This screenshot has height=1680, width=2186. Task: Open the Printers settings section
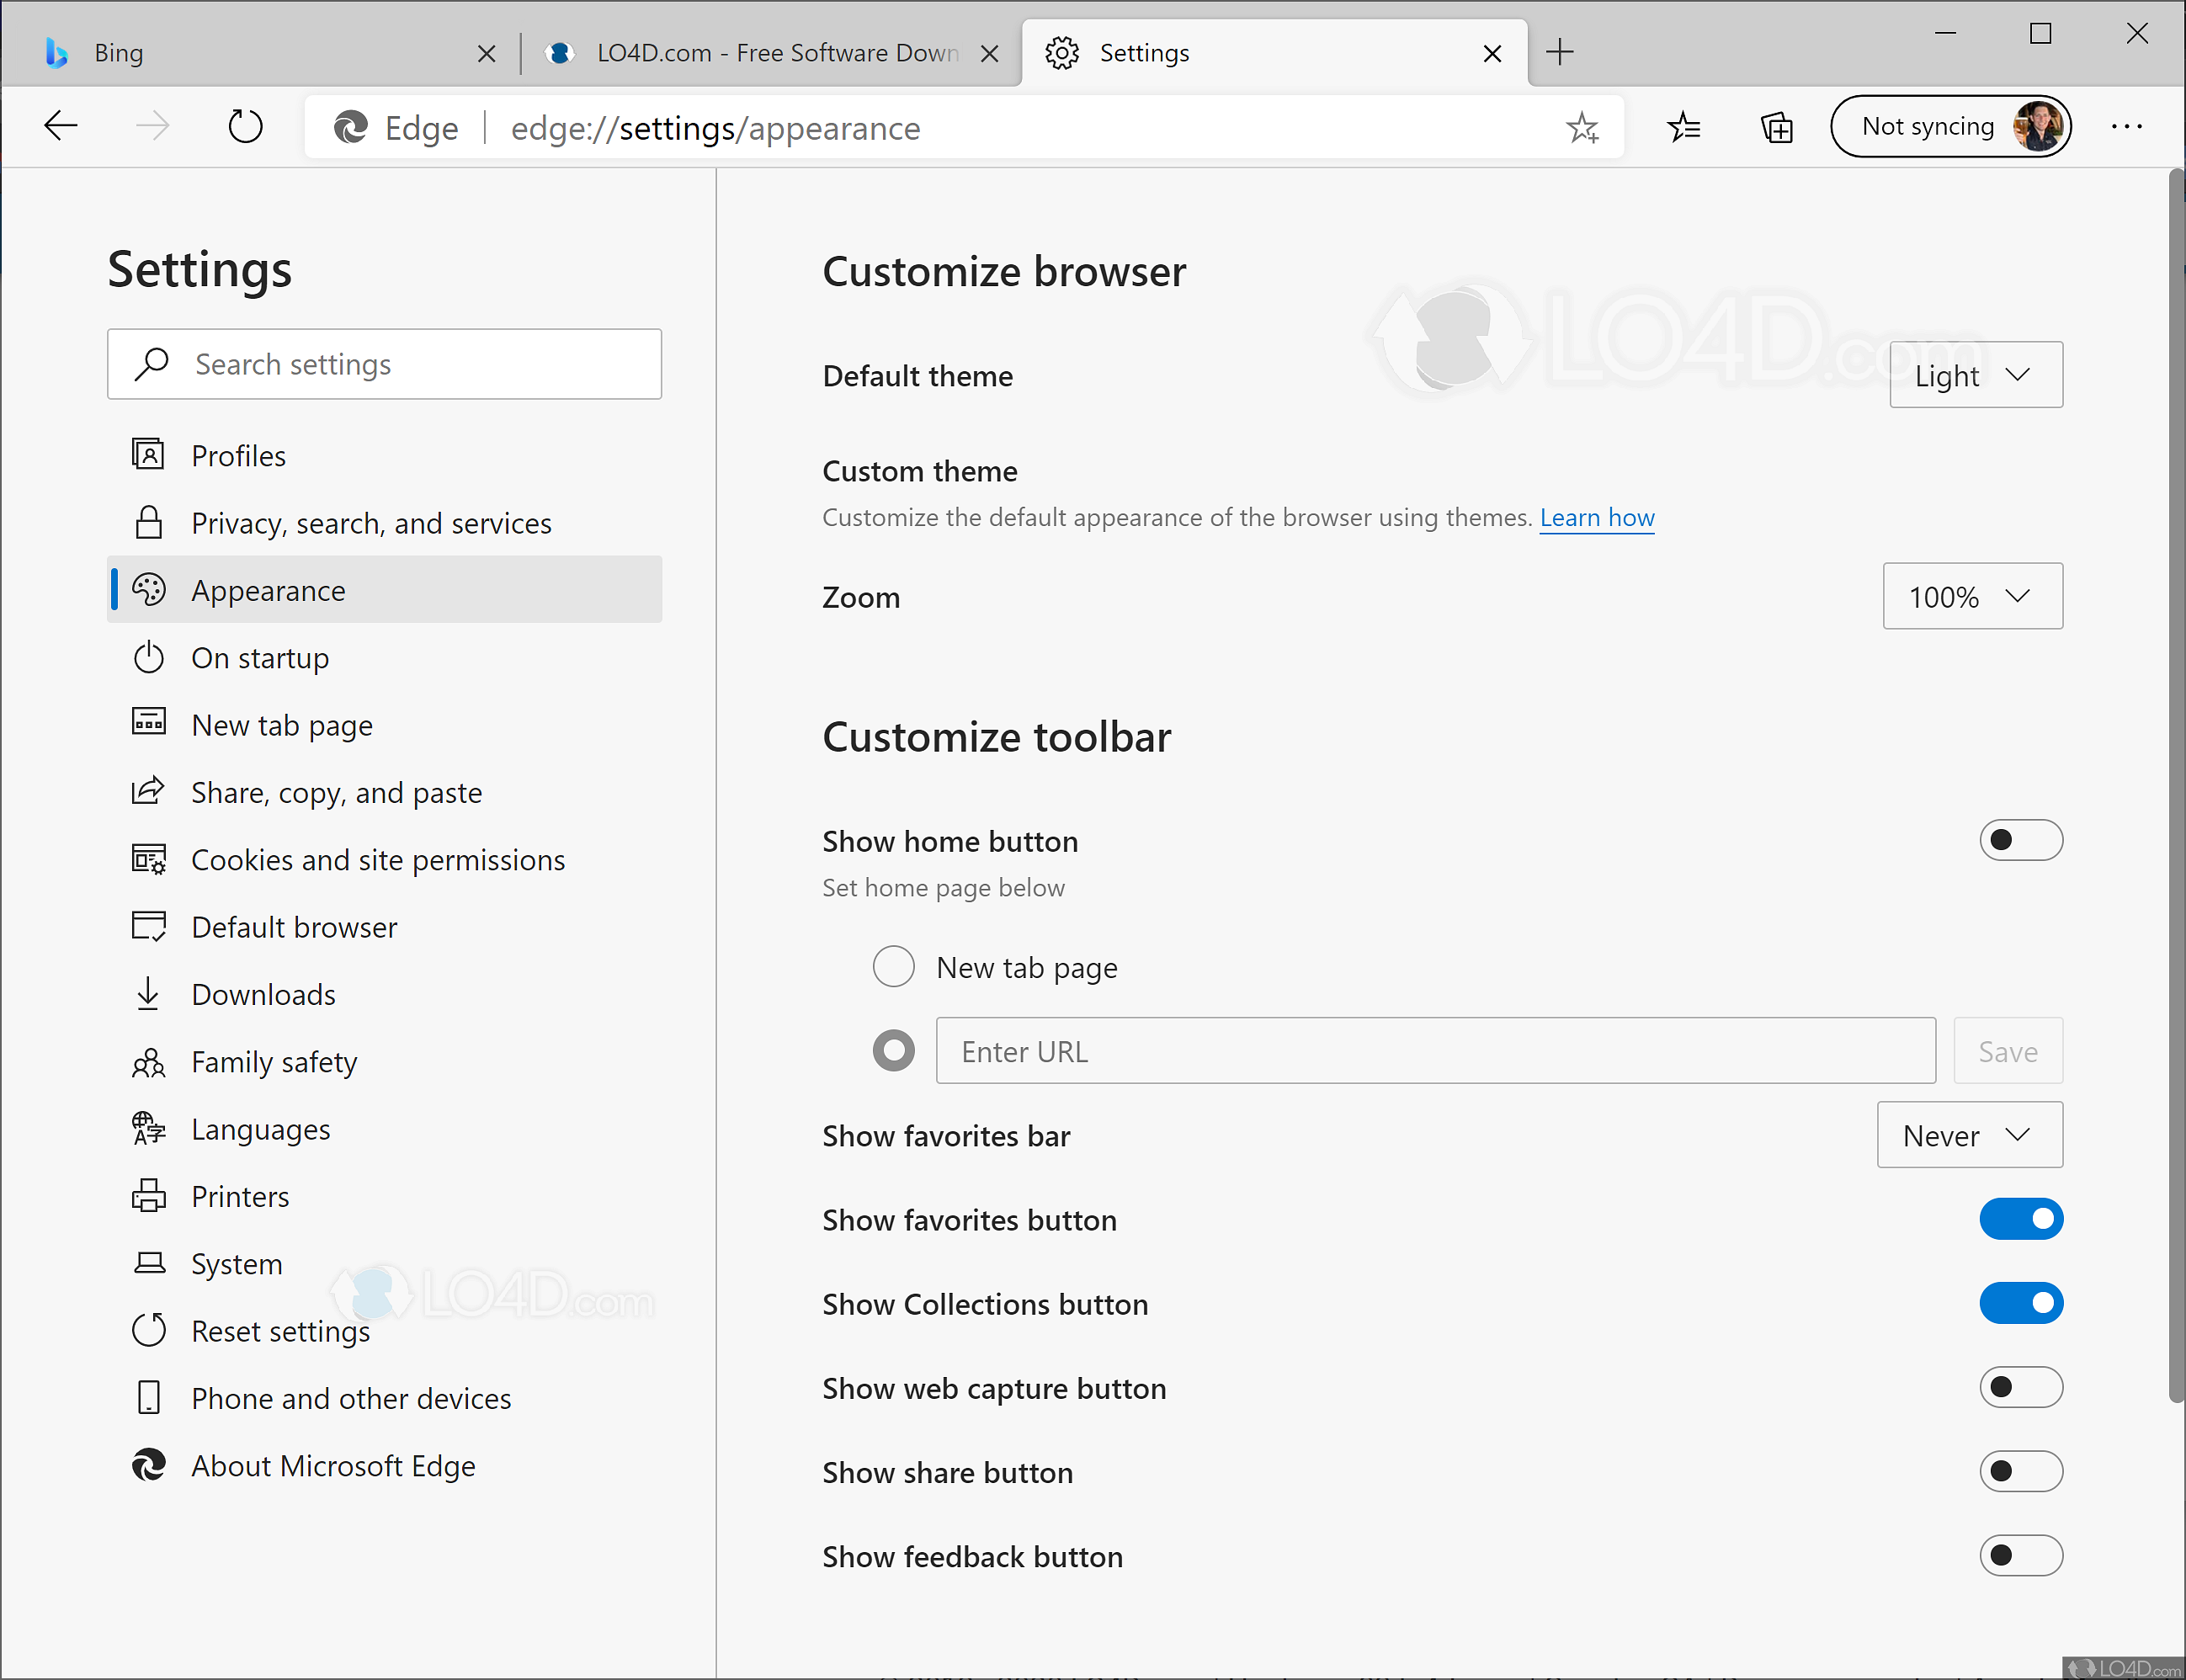coord(239,1196)
